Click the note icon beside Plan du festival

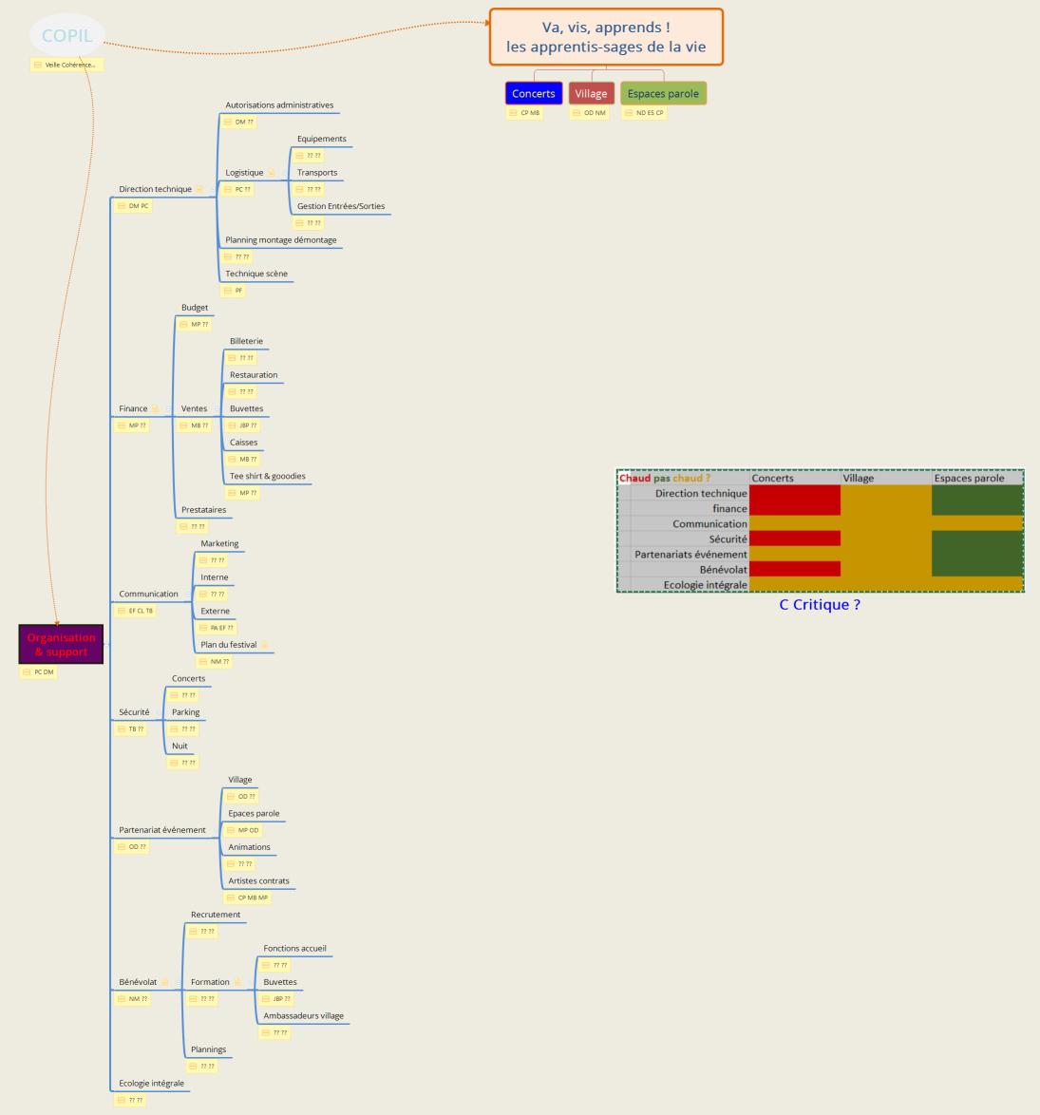click(x=265, y=645)
